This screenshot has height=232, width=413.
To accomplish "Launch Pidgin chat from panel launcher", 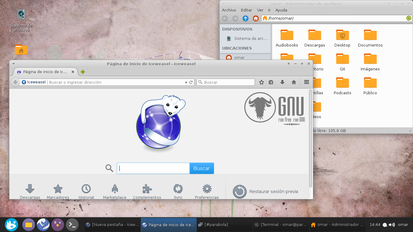I will pyautogui.click(x=58, y=225).
